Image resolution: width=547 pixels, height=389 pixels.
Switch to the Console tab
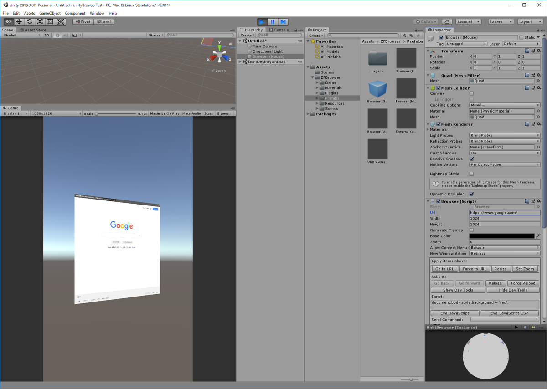(279, 30)
